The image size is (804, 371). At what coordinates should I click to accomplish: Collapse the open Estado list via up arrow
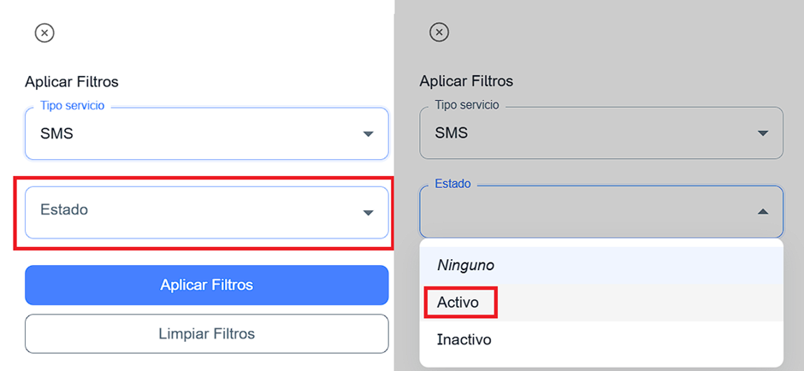pyautogui.click(x=763, y=212)
